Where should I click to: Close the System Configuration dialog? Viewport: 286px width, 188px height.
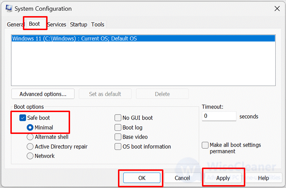point(277,9)
